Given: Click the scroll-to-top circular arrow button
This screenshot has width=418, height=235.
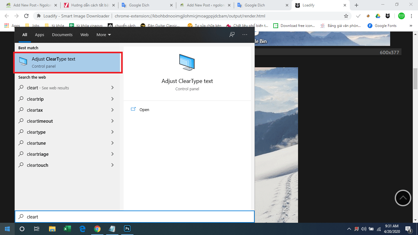Looking at the screenshot, I should (403, 198).
